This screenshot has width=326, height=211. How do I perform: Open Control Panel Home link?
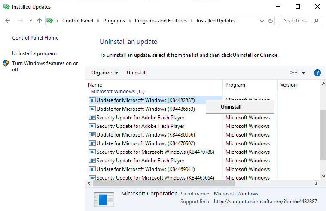tap(35, 38)
